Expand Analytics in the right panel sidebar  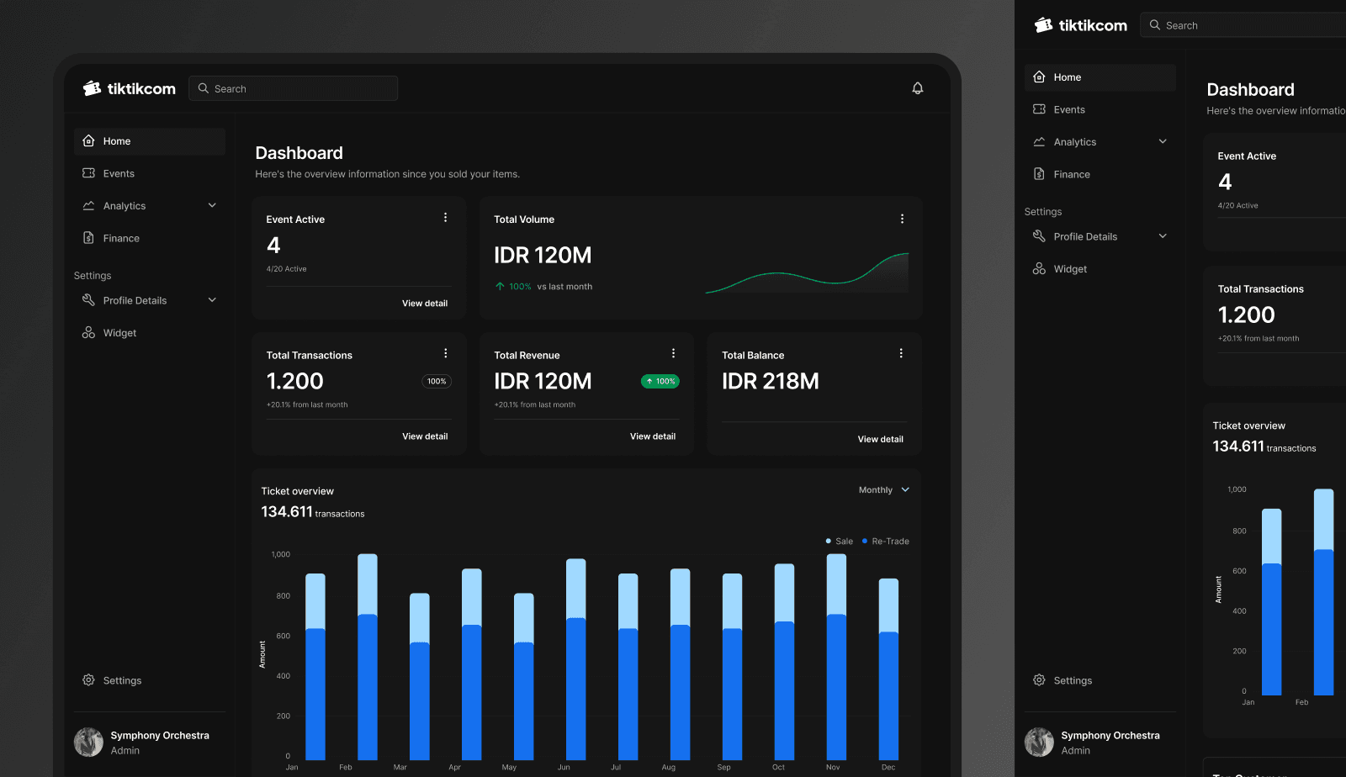click(1163, 141)
